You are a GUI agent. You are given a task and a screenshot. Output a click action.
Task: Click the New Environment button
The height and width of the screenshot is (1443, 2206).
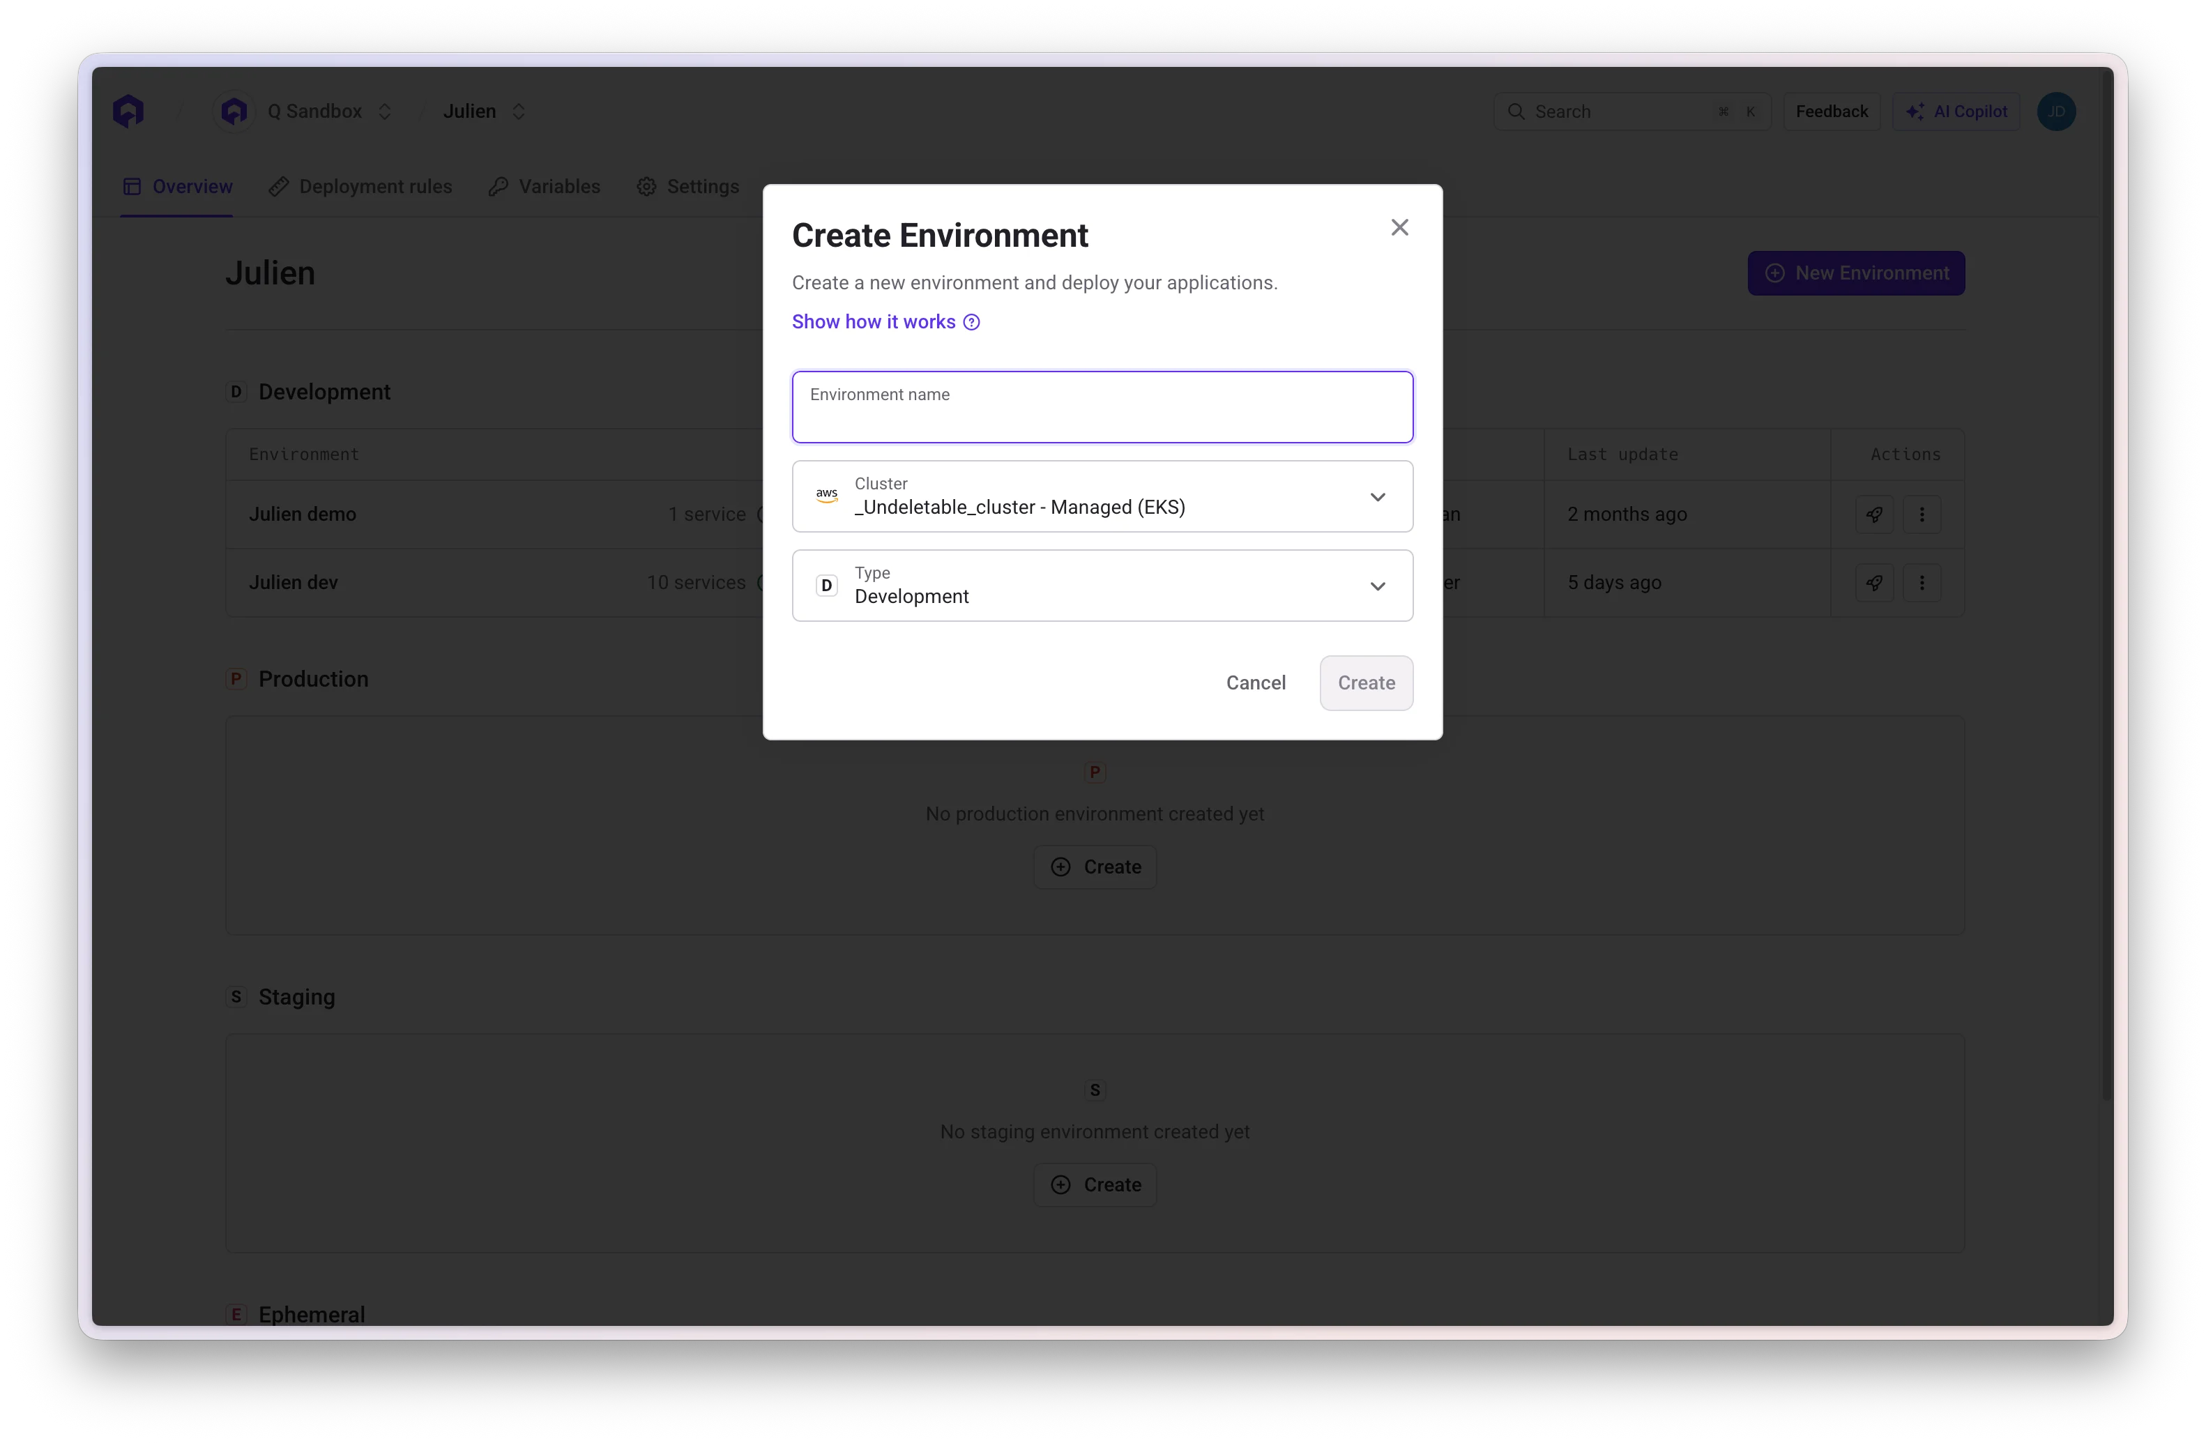click(x=1855, y=273)
